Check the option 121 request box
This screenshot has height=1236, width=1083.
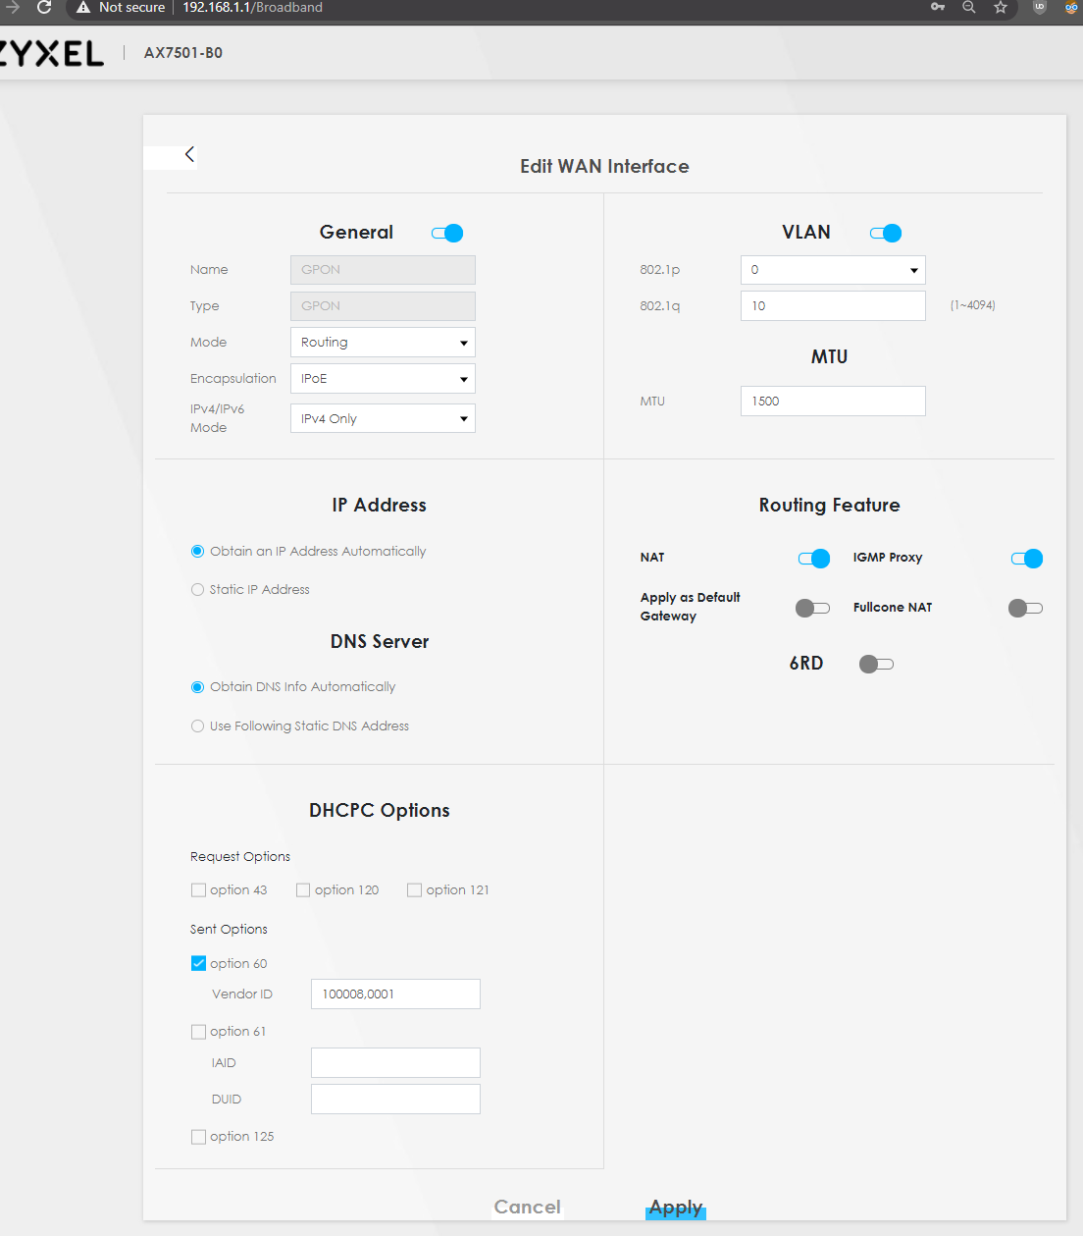point(415,890)
